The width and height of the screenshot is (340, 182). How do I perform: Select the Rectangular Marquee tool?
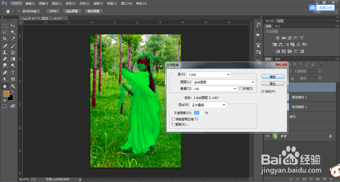(5, 26)
